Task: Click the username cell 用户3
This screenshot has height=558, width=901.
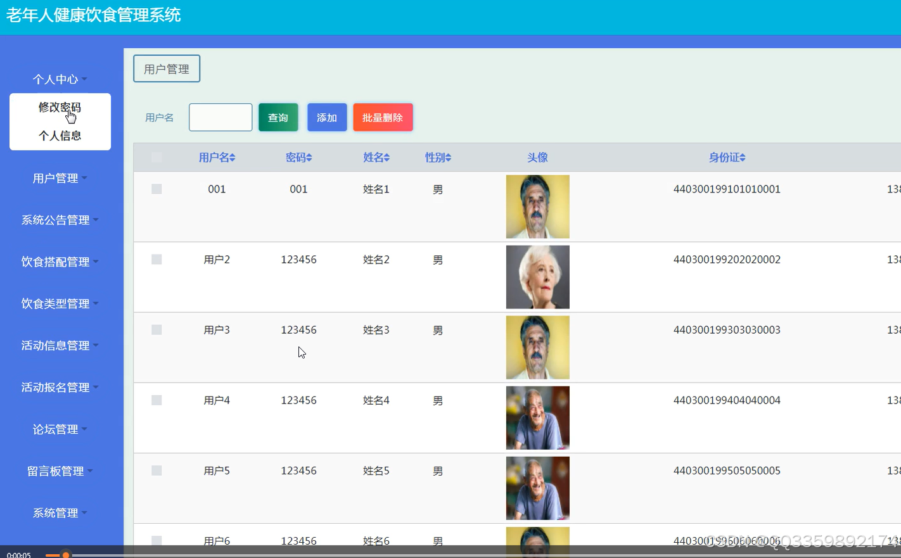Action: click(x=217, y=330)
